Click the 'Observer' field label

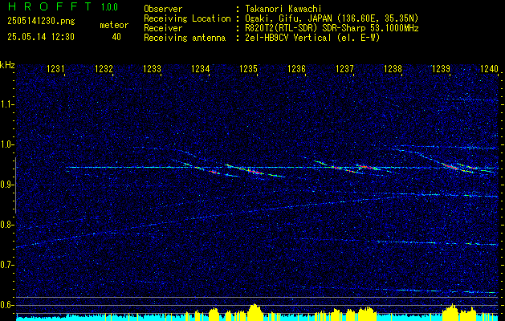tap(163, 9)
